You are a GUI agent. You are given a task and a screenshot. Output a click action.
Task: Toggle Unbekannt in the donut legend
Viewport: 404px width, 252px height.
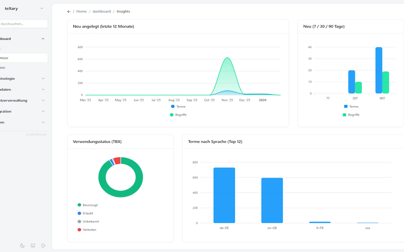[x=88, y=222]
